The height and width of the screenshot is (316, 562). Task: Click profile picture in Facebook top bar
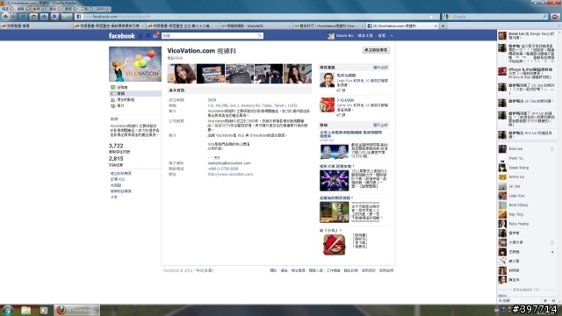click(331, 36)
